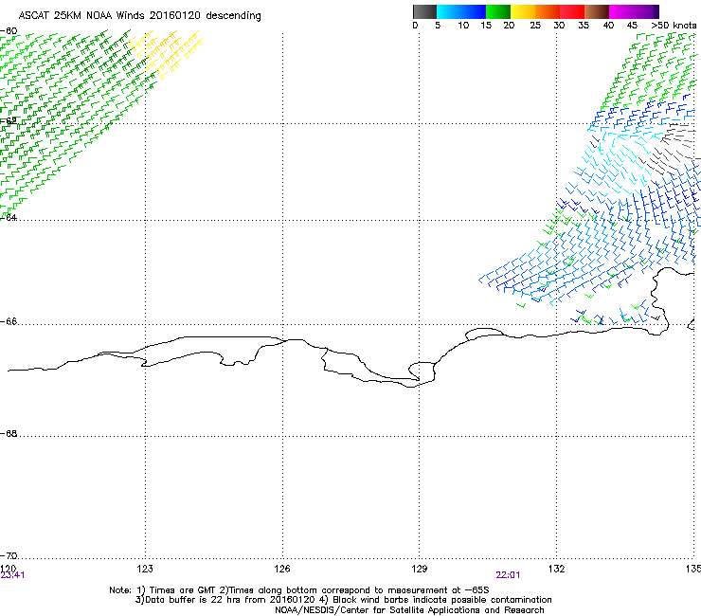Click the '-64' latitude label

pyautogui.click(x=9, y=218)
